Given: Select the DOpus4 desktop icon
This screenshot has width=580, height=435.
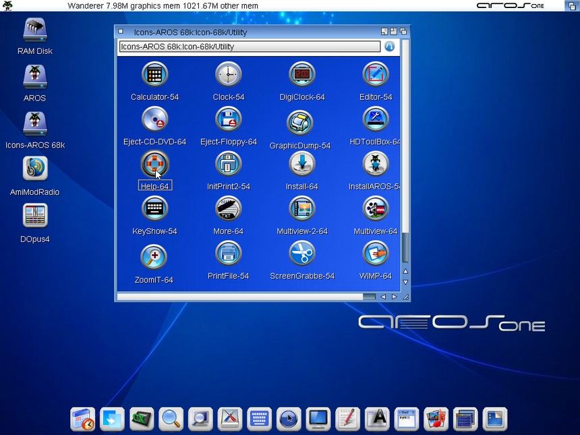Looking at the screenshot, I should [35, 215].
